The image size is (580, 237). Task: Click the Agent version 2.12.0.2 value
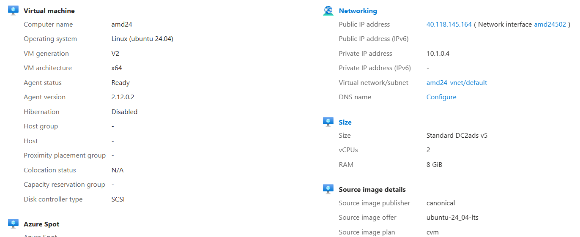pos(123,97)
